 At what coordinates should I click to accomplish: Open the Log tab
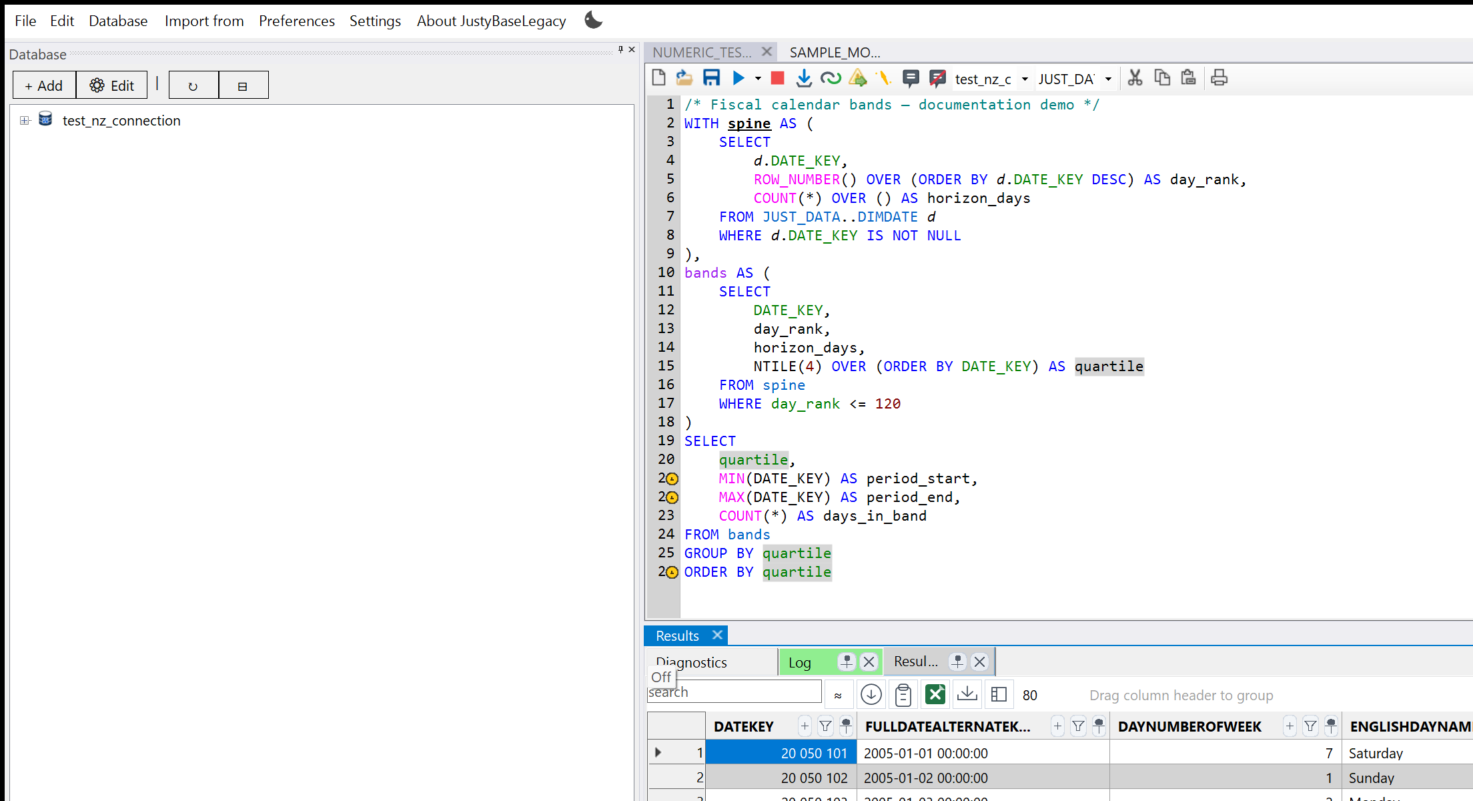click(x=800, y=662)
